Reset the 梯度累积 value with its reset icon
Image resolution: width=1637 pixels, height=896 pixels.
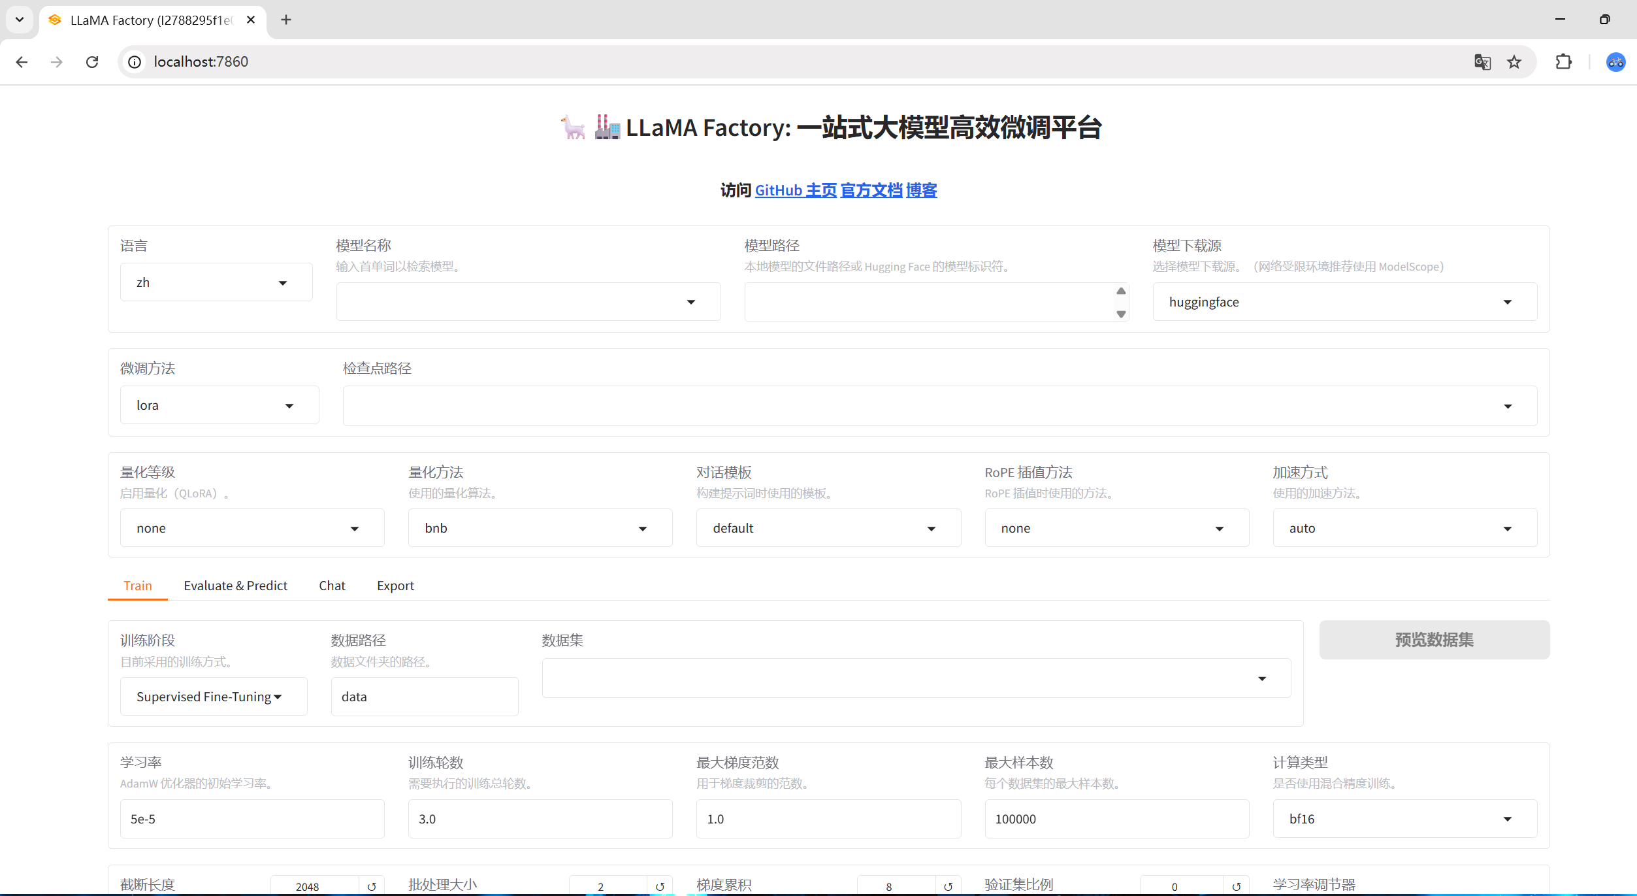point(948,886)
